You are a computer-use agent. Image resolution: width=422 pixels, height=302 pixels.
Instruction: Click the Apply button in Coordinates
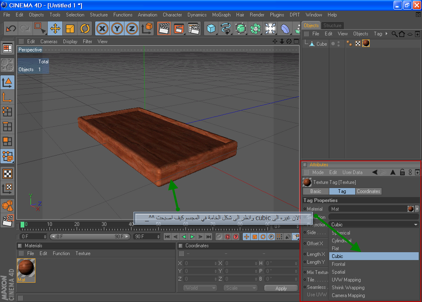pyautogui.click(x=281, y=288)
